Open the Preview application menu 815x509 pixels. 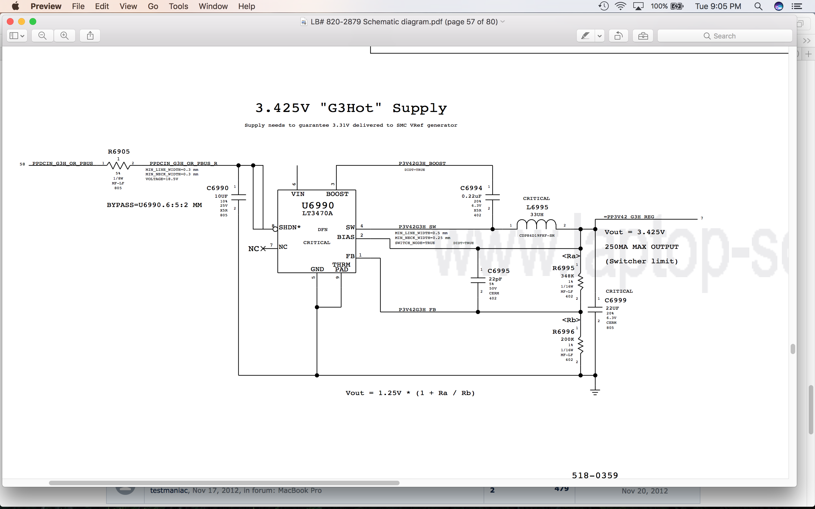click(x=46, y=6)
